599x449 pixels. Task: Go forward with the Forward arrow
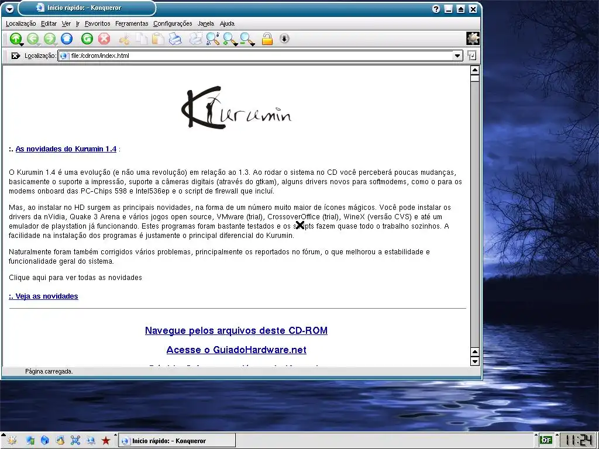50,38
